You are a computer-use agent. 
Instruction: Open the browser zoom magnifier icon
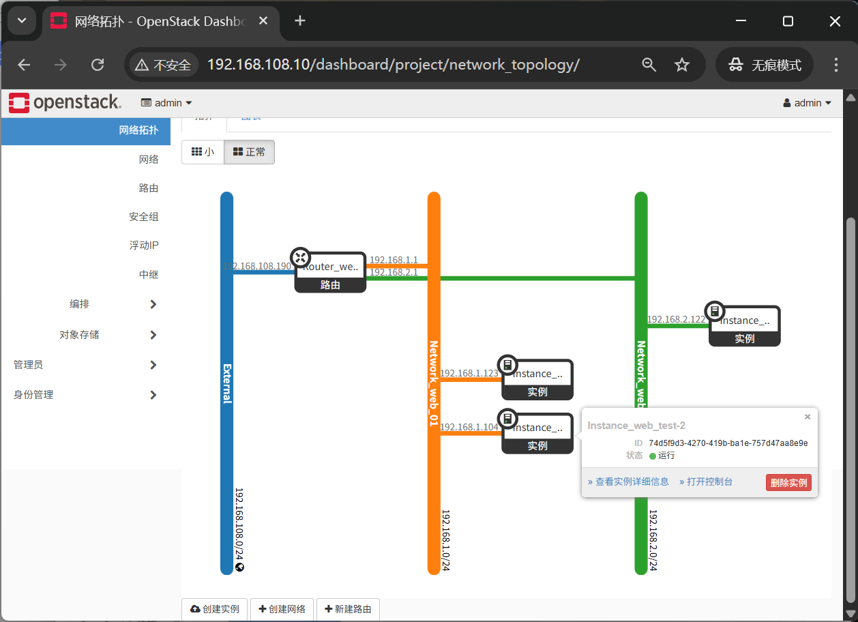click(x=649, y=65)
